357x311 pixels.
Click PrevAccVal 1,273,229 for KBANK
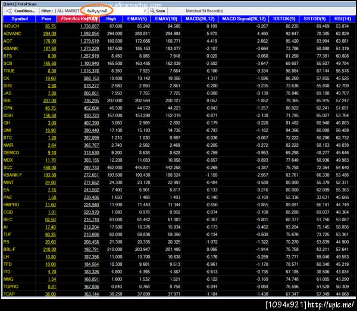click(x=89, y=49)
